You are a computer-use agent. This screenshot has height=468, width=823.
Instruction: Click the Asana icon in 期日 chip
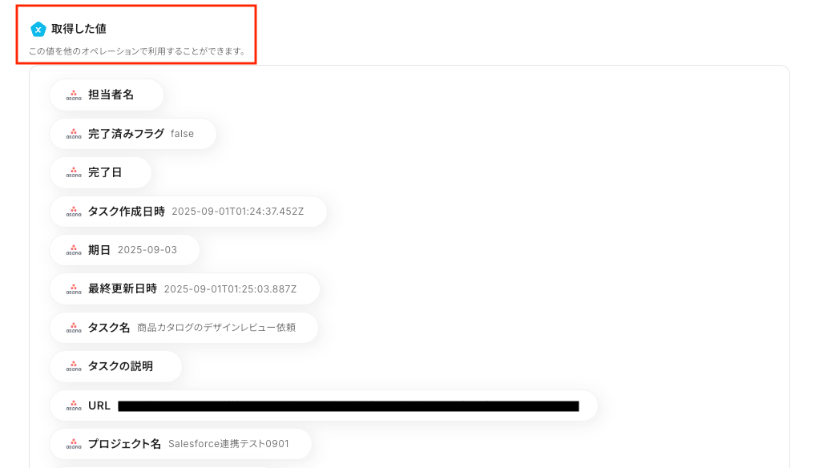tap(74, 251)
